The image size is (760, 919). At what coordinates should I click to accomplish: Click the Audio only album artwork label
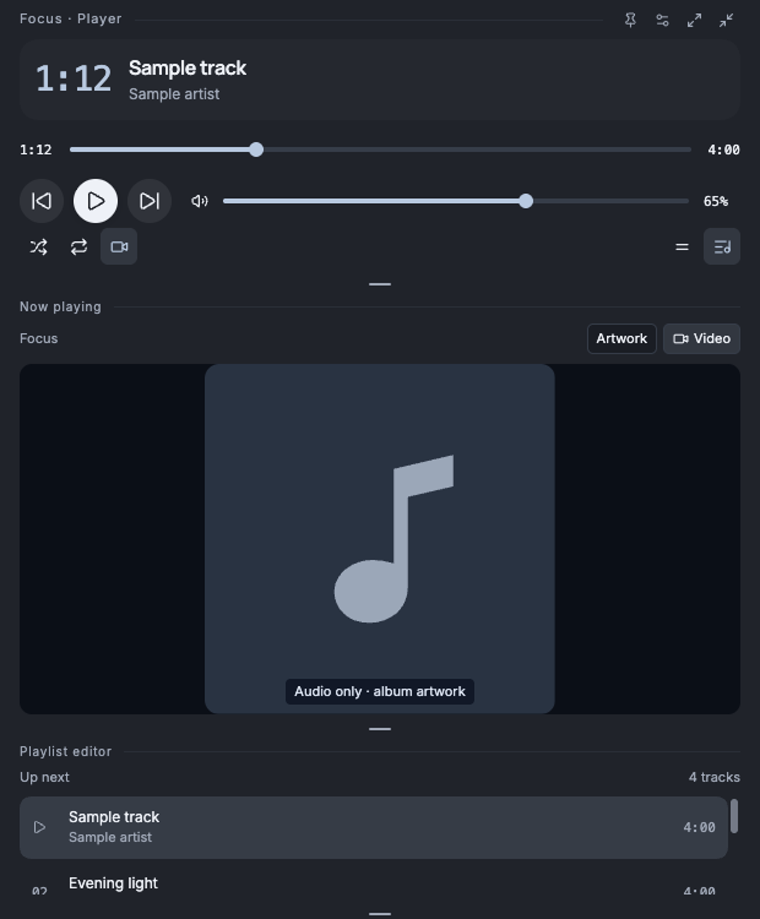[x=380, y=692]
